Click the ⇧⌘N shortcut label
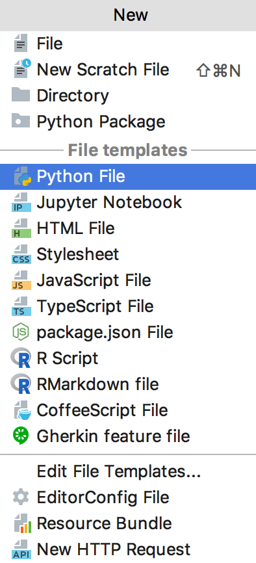This screenshot has width=256, height=563. point(218,71)
